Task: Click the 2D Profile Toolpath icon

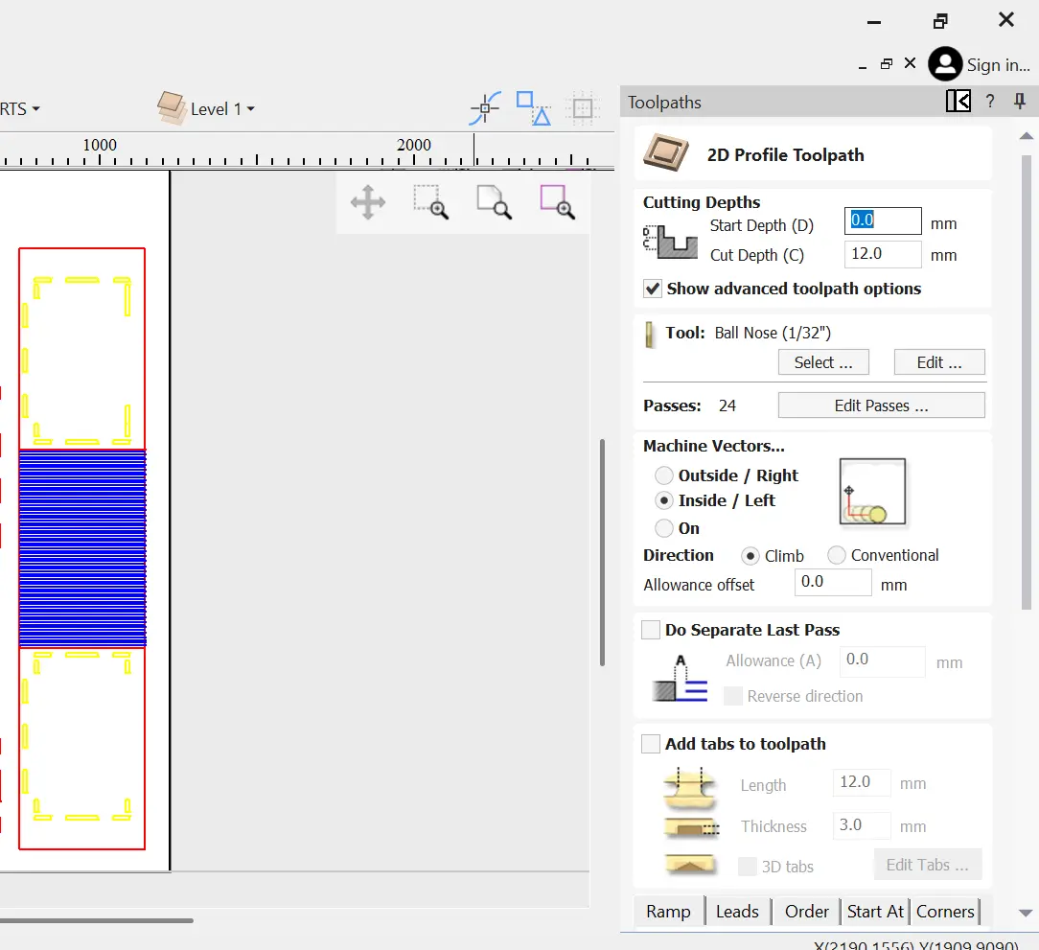Action: tap(666, 152)
